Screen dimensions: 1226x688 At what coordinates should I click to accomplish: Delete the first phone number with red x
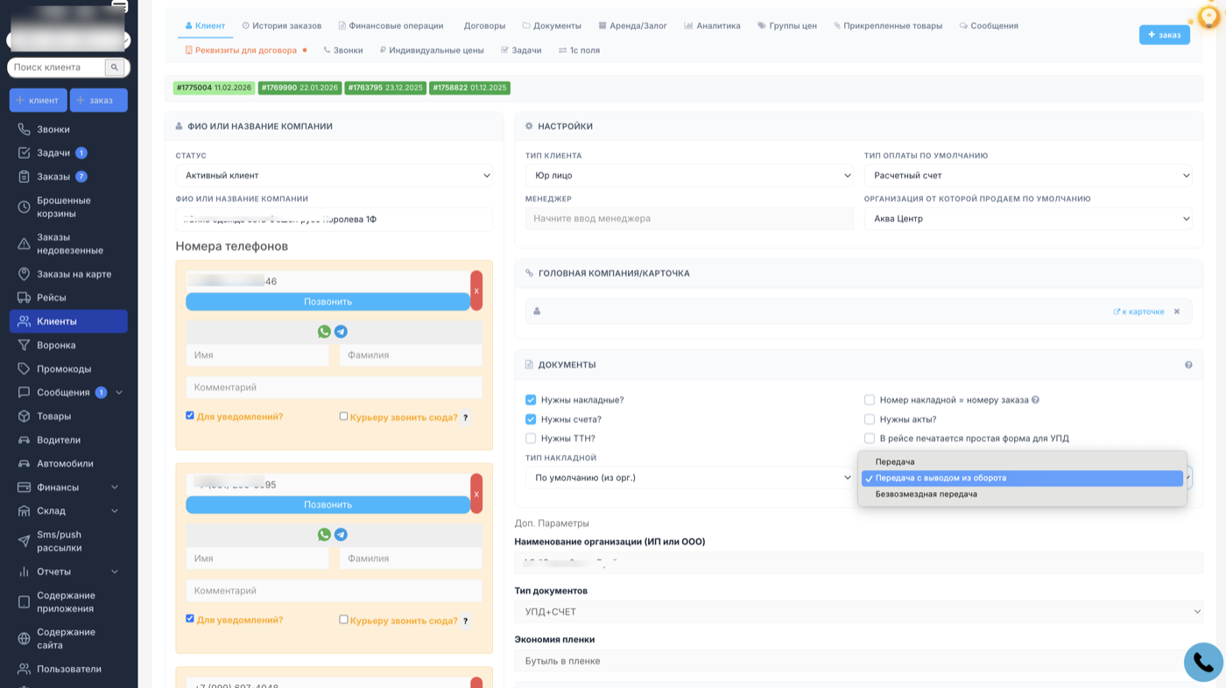476,291
